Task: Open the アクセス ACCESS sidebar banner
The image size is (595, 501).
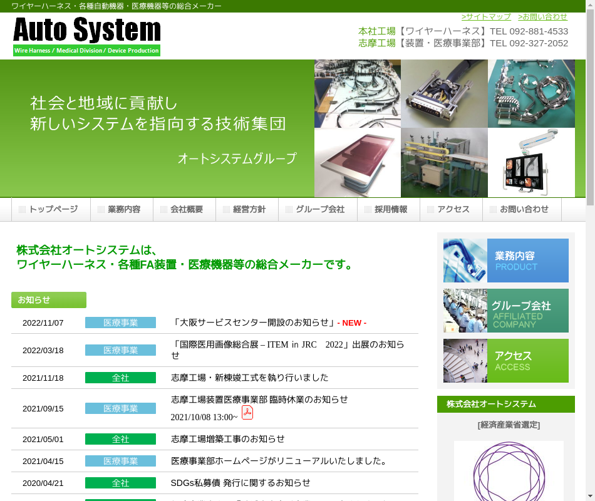Action: tap(506, 361)
